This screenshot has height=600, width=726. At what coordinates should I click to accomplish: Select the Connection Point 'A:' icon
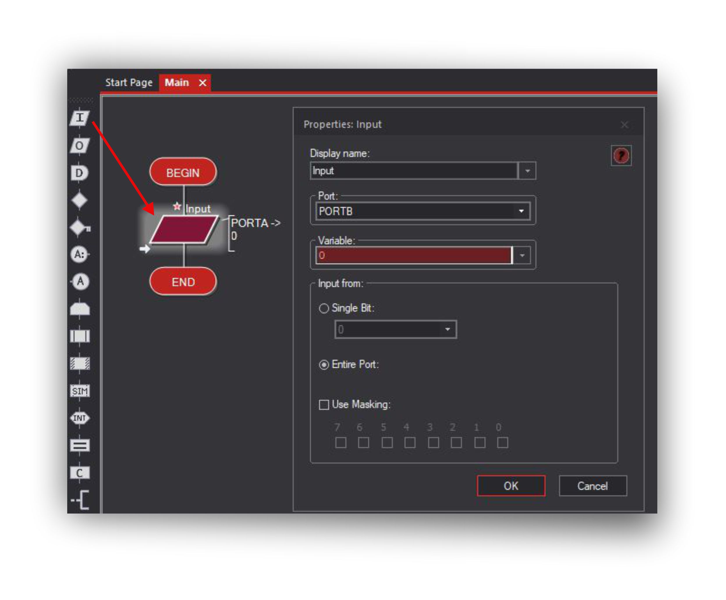[x=80, y=255]
